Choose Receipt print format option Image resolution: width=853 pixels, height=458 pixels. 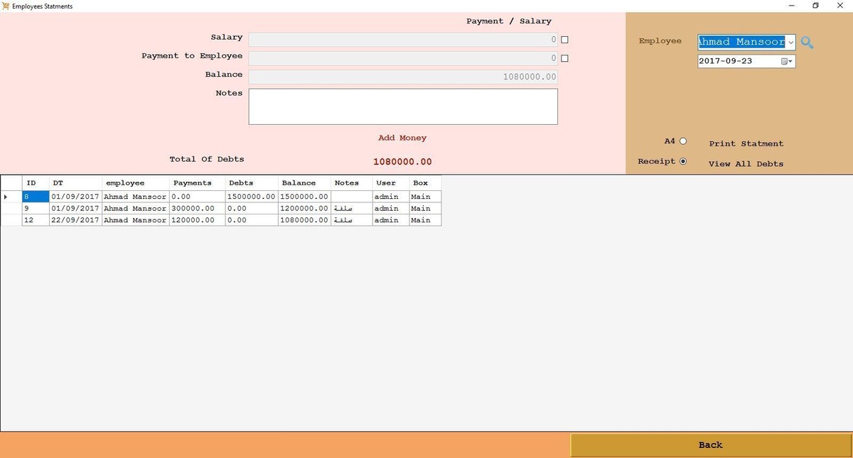click(x=683, y=161)
